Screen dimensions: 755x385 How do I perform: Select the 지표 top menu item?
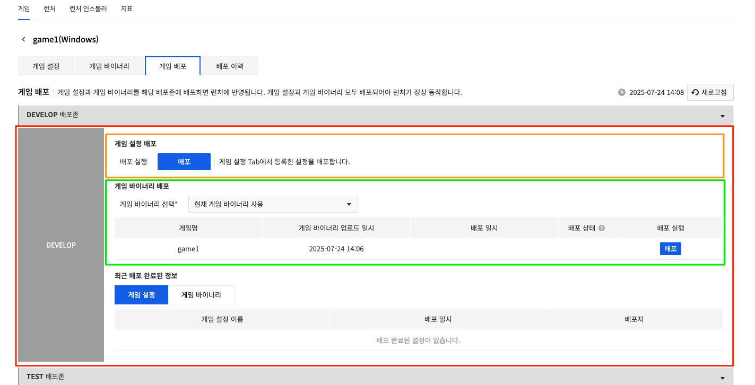[x=126, y=9]
